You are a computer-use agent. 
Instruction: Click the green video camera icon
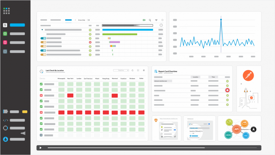pyautogui.click(x=144, y=20)
